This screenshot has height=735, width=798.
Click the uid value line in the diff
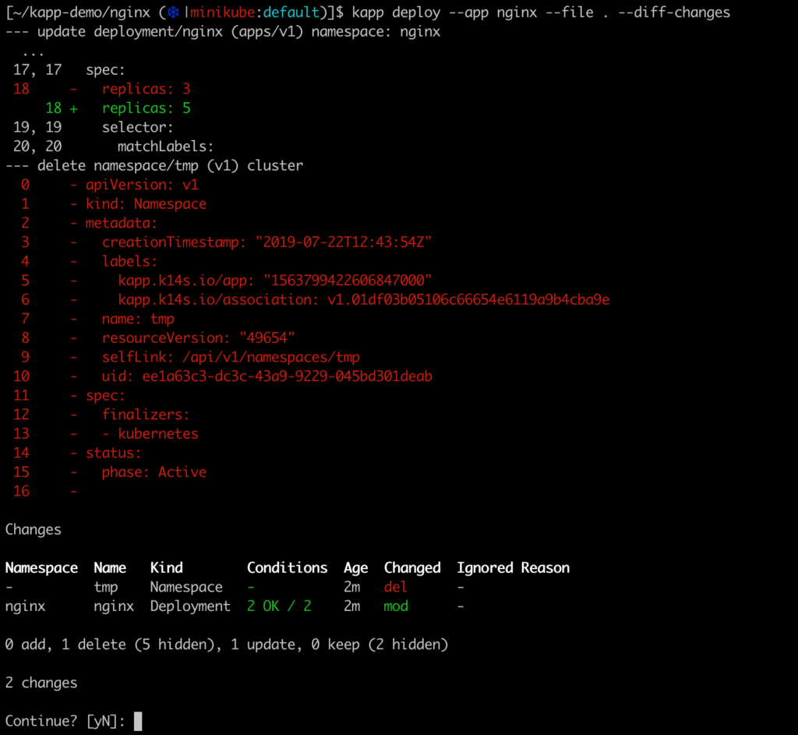(267, 376)
